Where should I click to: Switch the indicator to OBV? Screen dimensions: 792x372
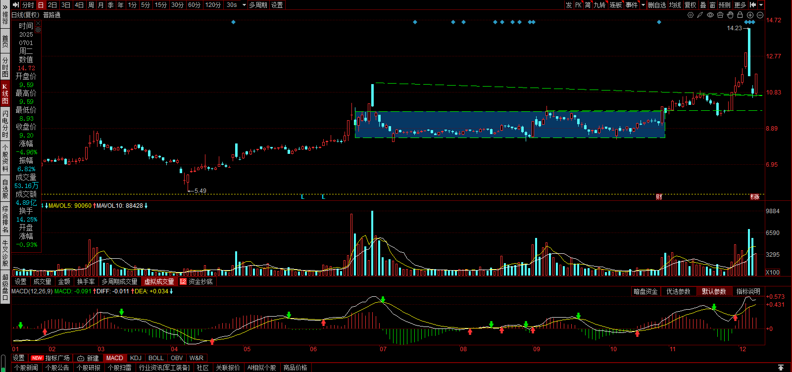click(x=177, y=358)
